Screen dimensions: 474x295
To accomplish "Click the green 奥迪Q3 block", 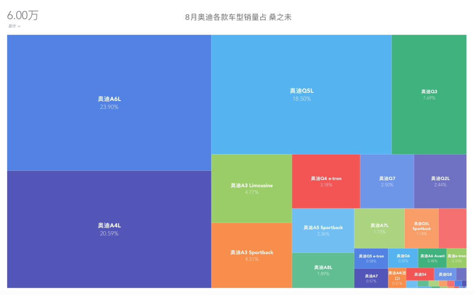I will pos(429,94).
